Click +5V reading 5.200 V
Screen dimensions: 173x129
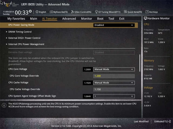pyautogui.click(x=161, y=96)
